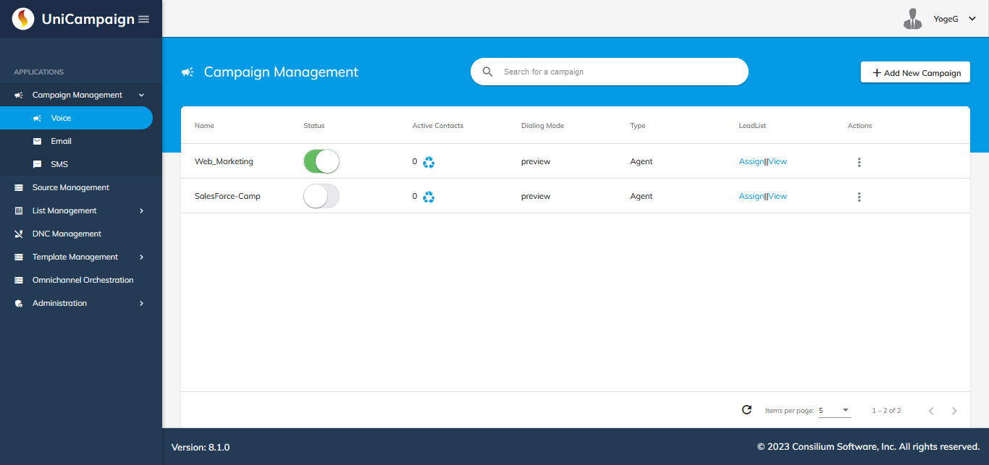This screenshot has width=989, height=465.
Task: Click Assign link for Web_Marketing
Action: [x=751, y=161]
